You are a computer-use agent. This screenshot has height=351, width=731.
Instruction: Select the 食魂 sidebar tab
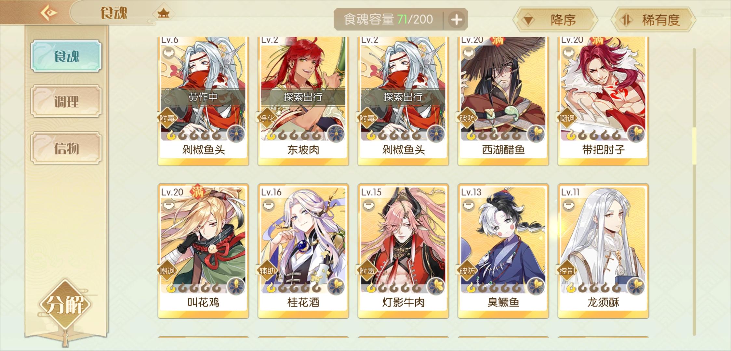pos(66,56)
